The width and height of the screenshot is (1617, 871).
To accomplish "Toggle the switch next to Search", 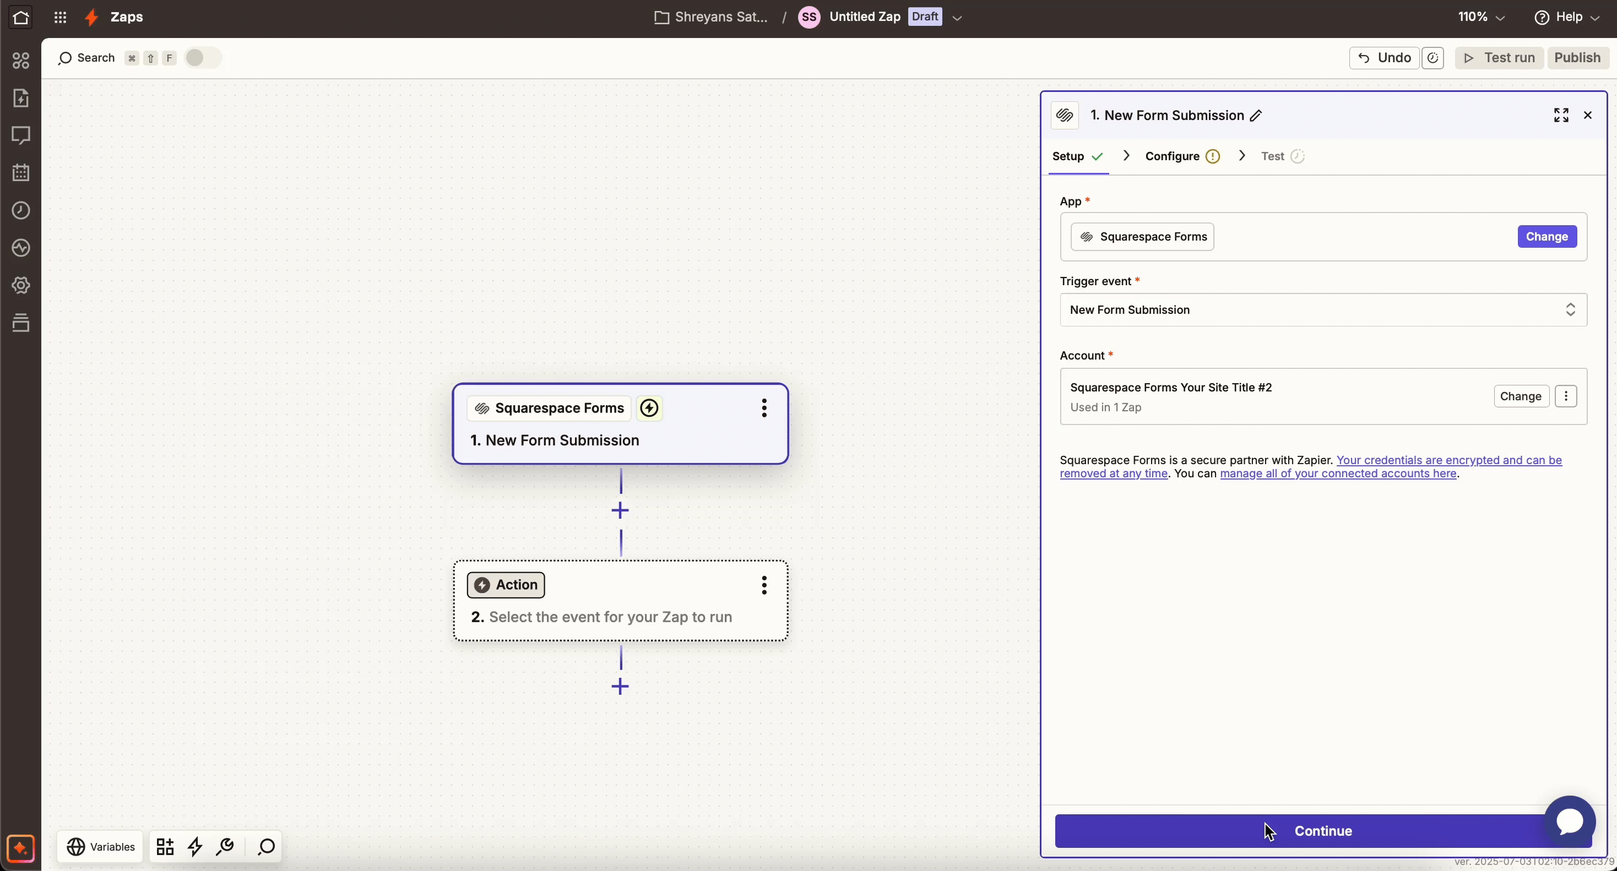I will click(x=203, y=58).
